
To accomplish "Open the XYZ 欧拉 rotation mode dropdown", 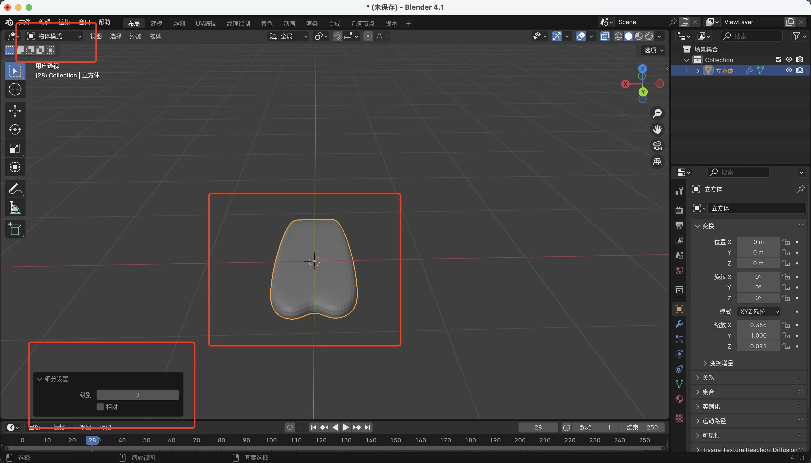I will 758,312.
